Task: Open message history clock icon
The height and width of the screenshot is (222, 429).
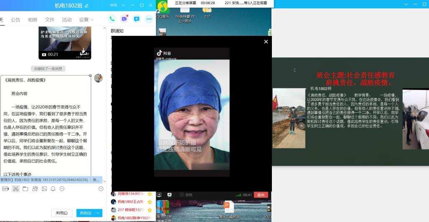Action: coord(101,189)
